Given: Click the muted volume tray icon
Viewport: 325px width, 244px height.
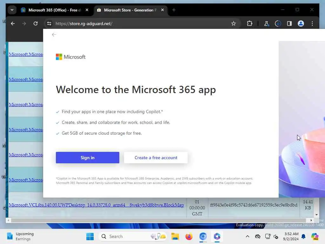Looking at the screenshot, I should 276,236.
